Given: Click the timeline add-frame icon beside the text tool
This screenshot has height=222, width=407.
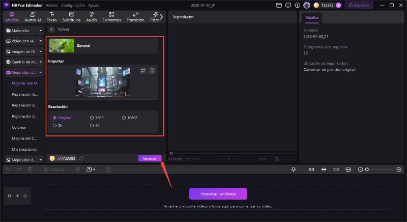Looking at the screenshot, I should click(108, 169).
